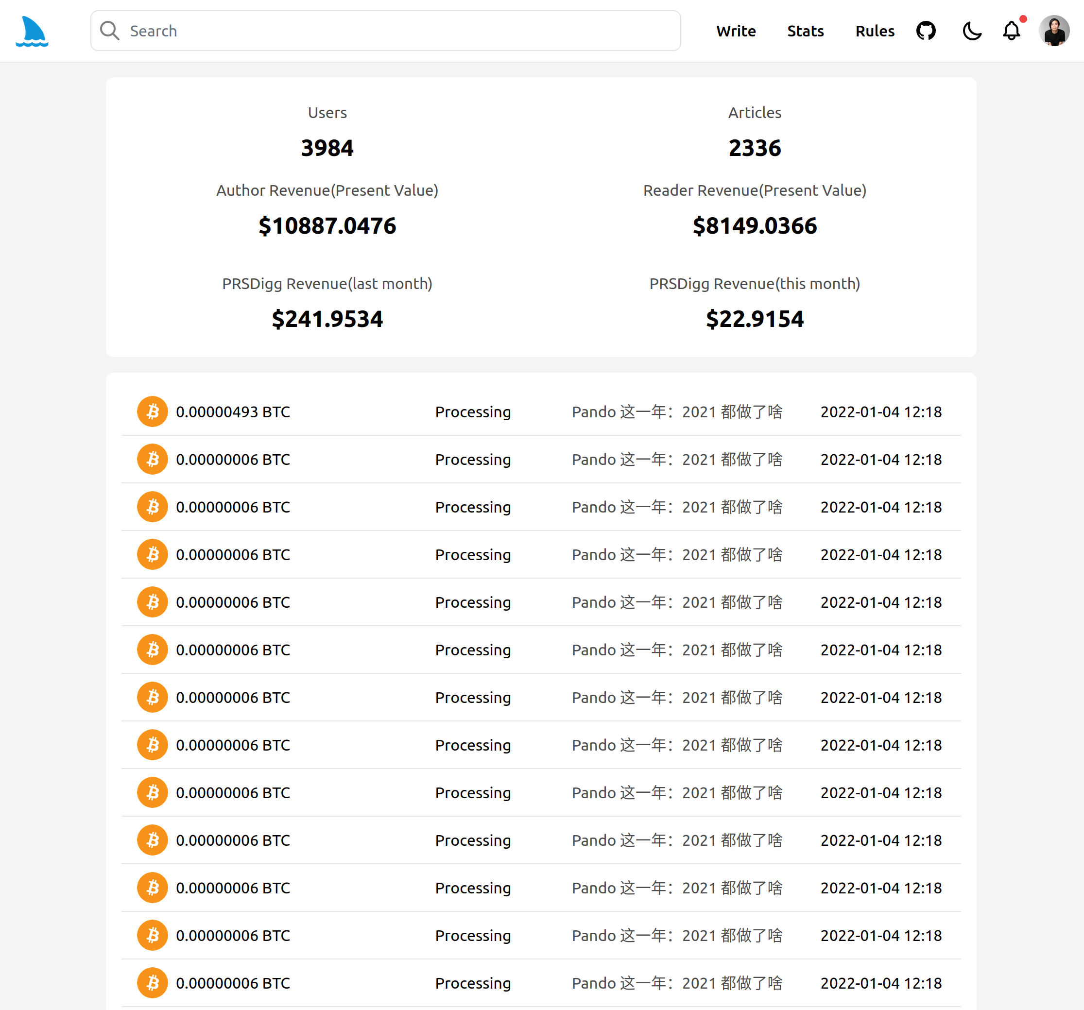The height and width of the screenshot is (1010, 1084).
Task: Click Processing status in first row
Action: [x=473, y=411]
